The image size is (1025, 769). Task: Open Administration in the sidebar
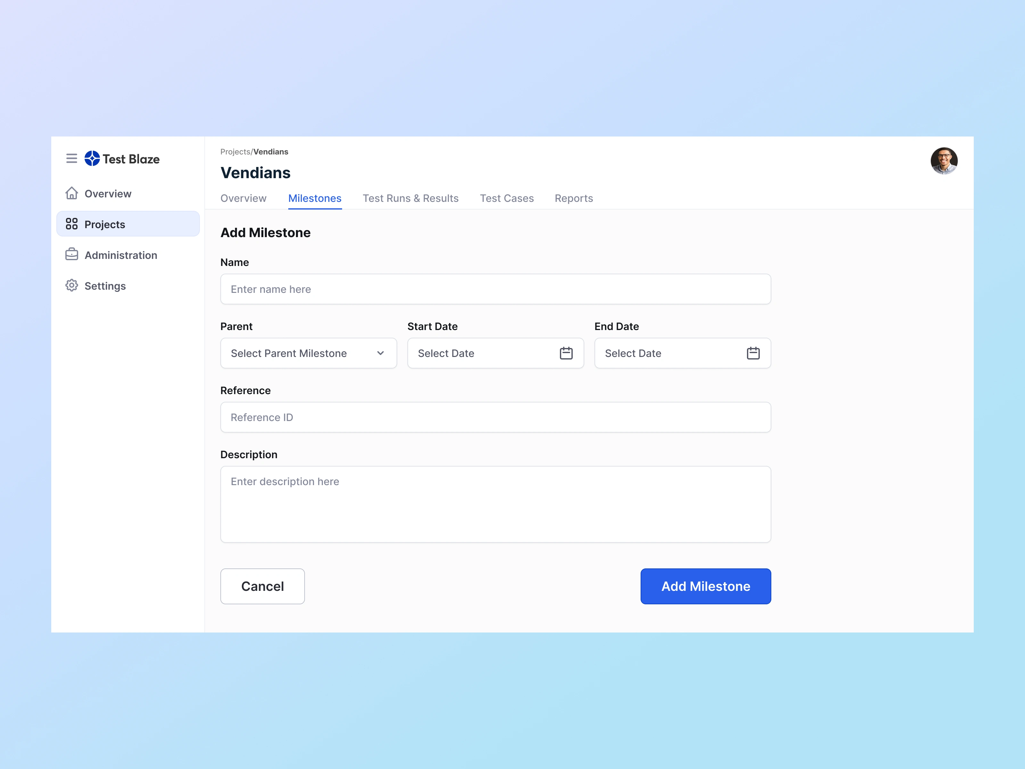[x=128, y=255]
